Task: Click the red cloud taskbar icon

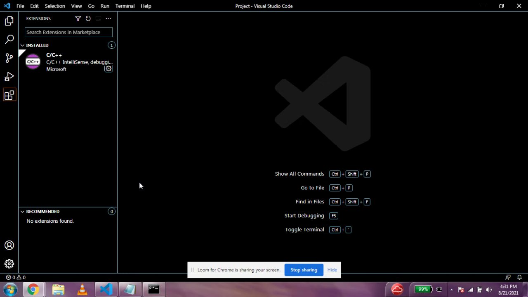Action: (x=397, y=289)
